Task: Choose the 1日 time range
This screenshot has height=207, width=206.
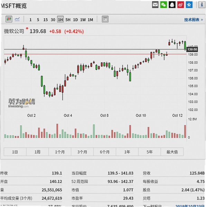Action: pos(15,152)
